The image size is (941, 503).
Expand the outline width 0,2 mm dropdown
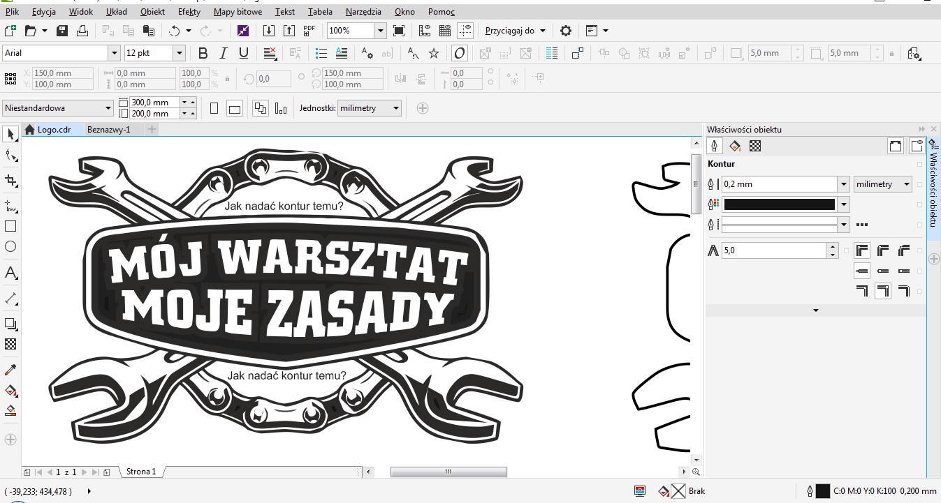(844, 184)
